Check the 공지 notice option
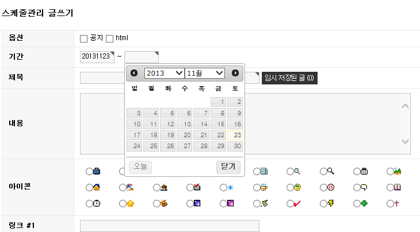Screen dimensions: 420x232 [x=83, y=38]
